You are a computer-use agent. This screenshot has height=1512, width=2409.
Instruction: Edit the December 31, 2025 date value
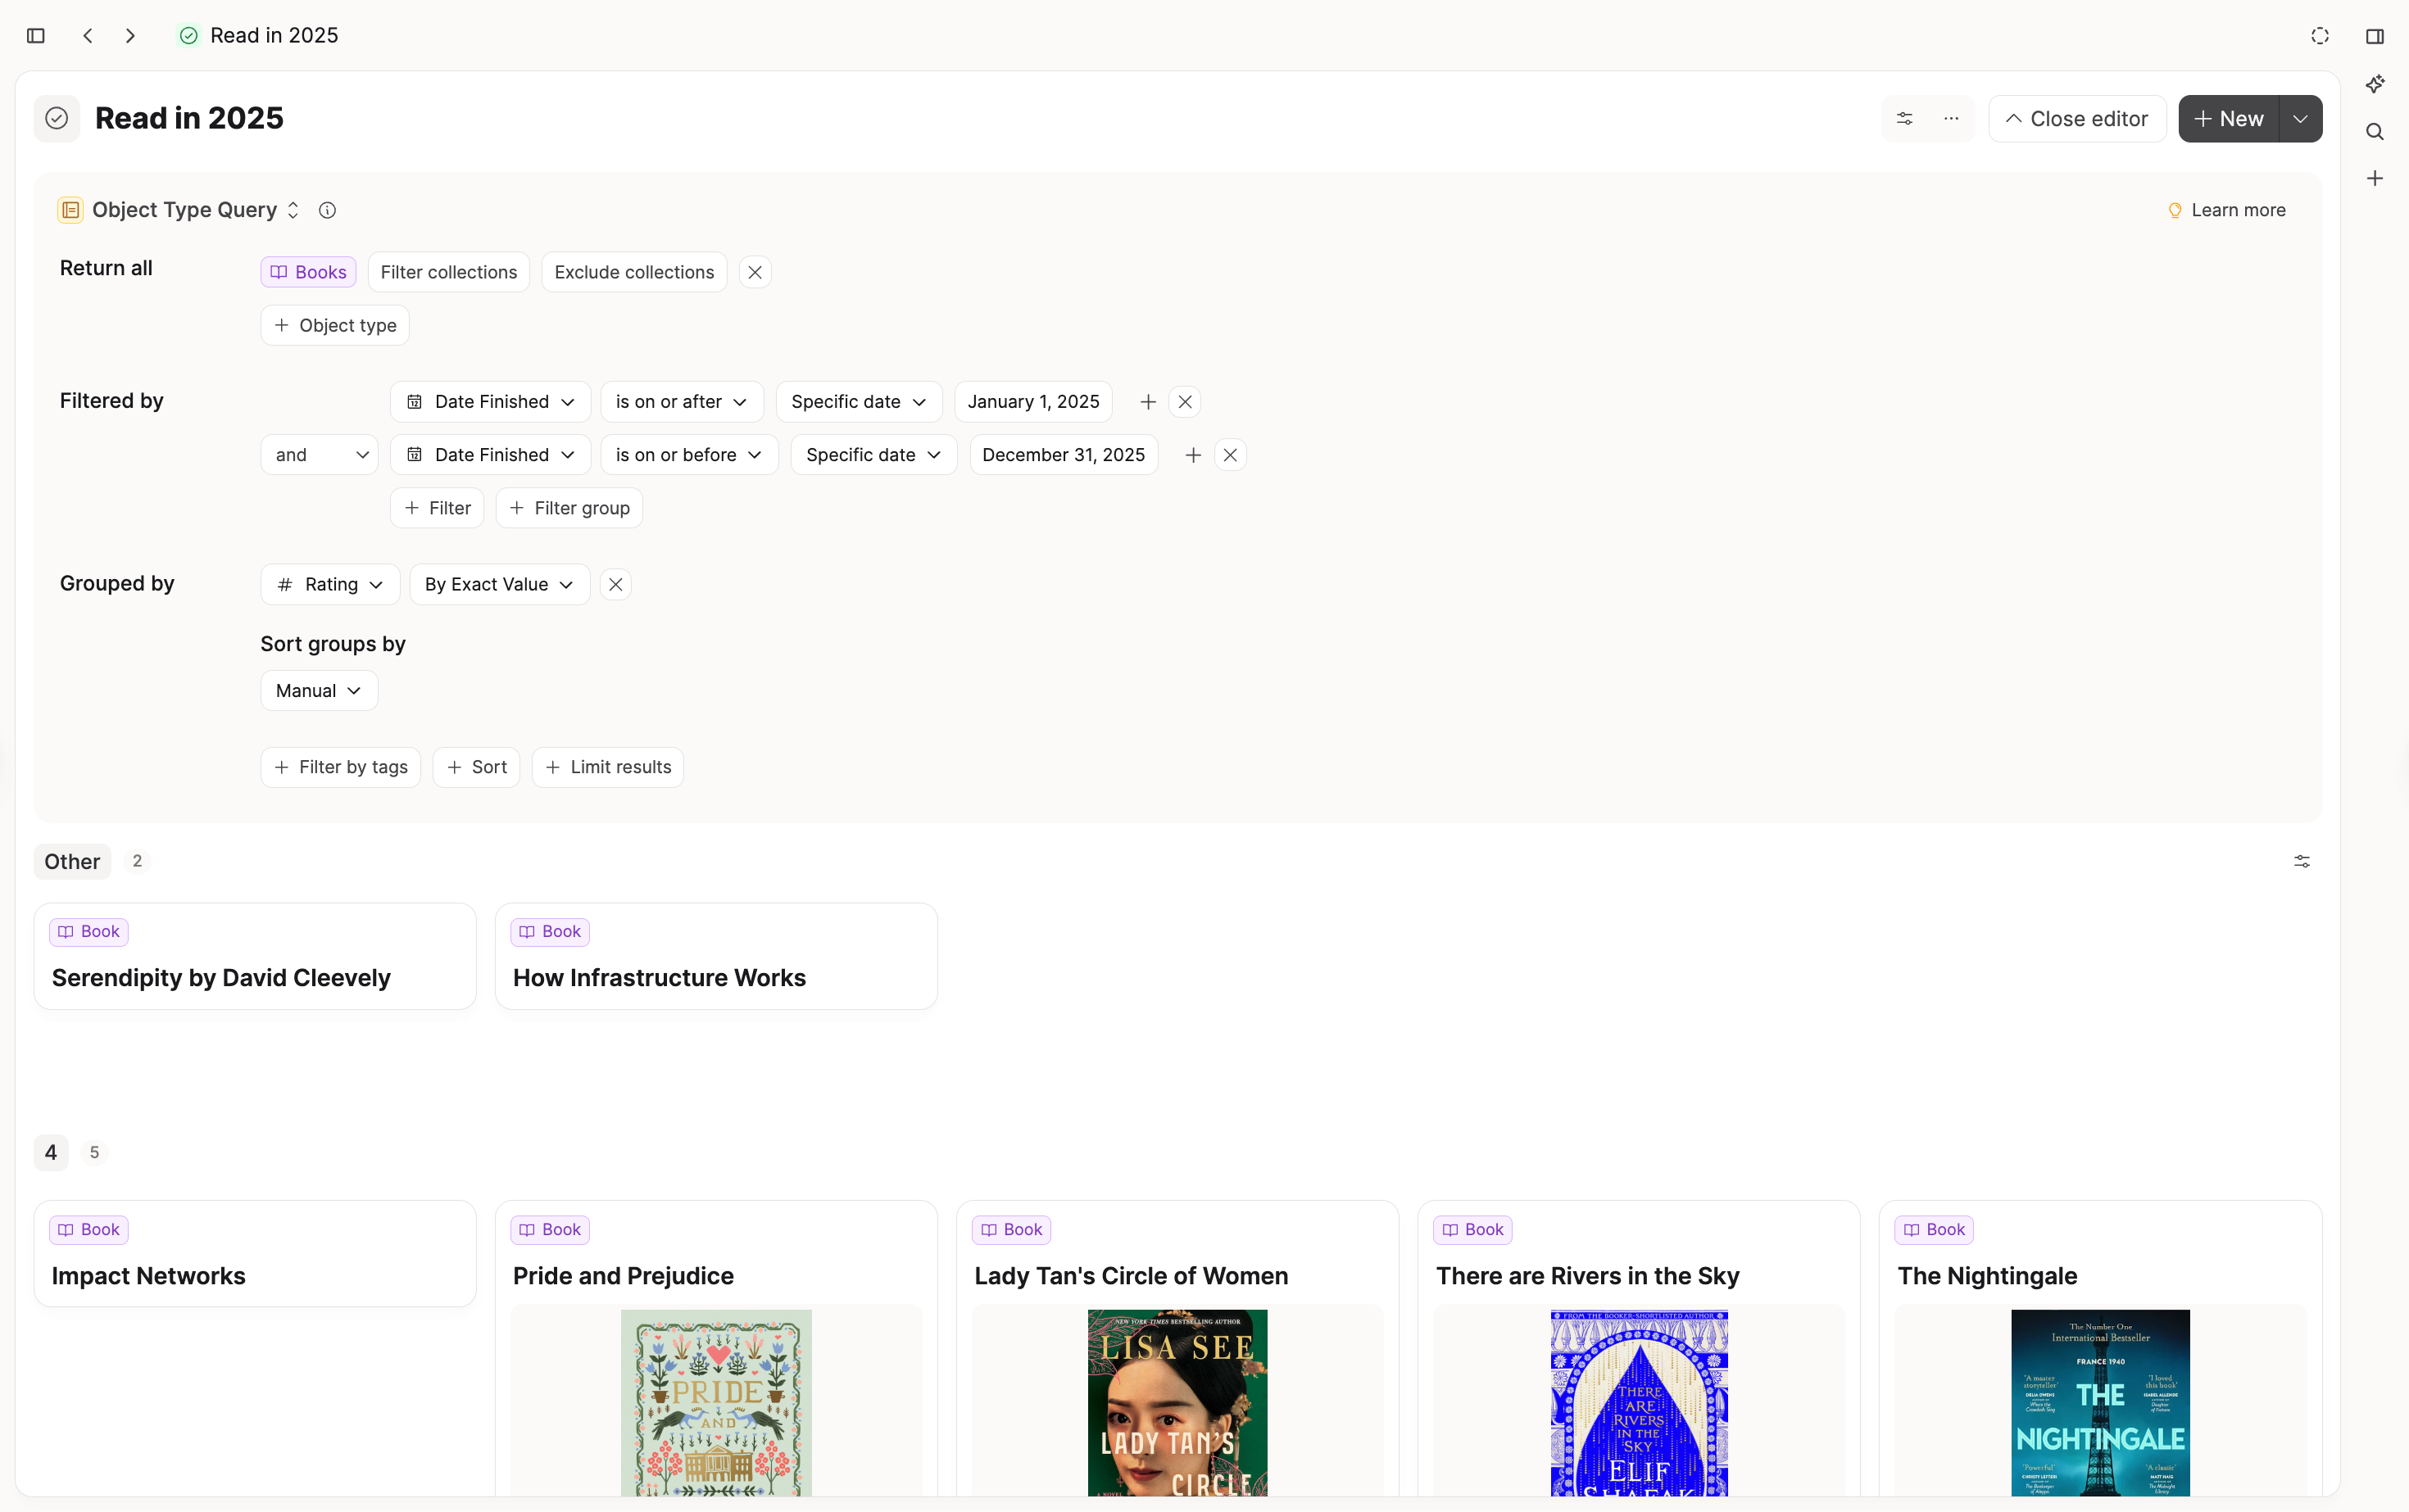(x=1064, y=455)
